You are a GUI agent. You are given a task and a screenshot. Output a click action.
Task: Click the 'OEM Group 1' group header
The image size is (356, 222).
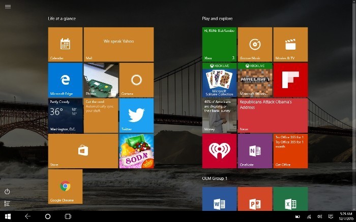click(215, 178)
